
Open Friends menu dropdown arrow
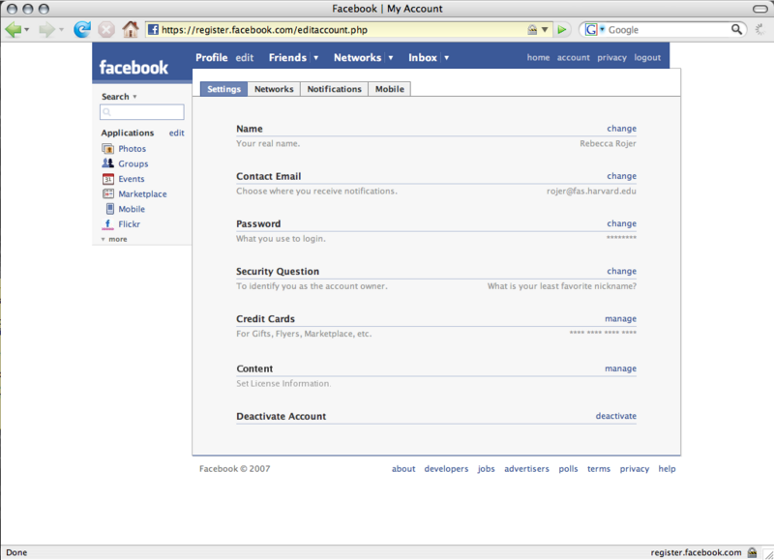[316, 58]
